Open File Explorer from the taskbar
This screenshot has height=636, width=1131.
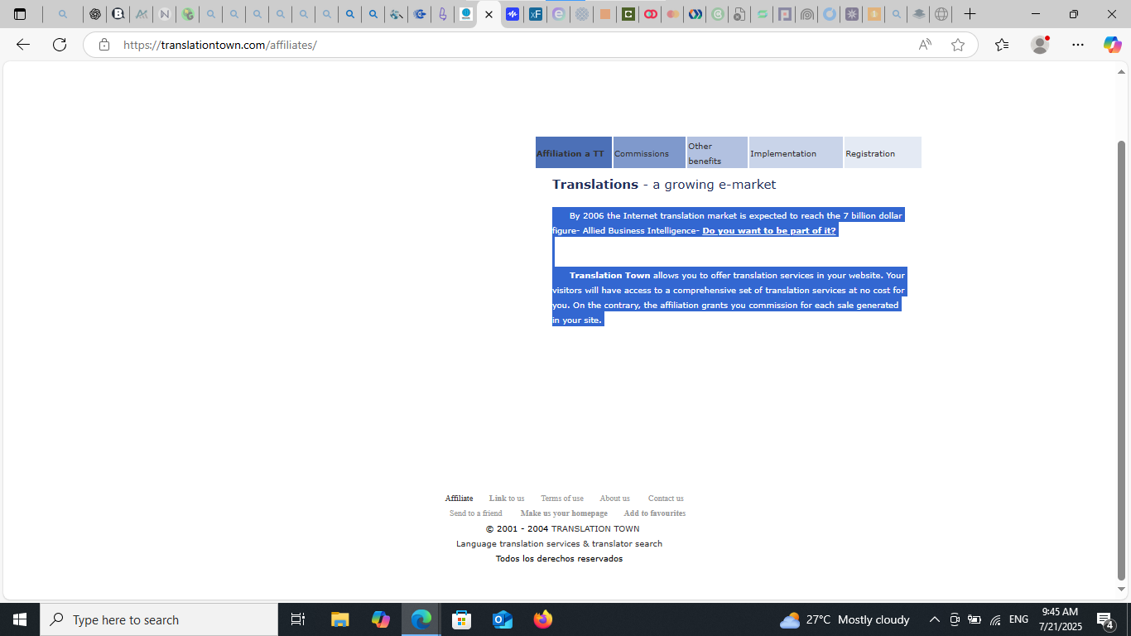[x=339, y=619]
